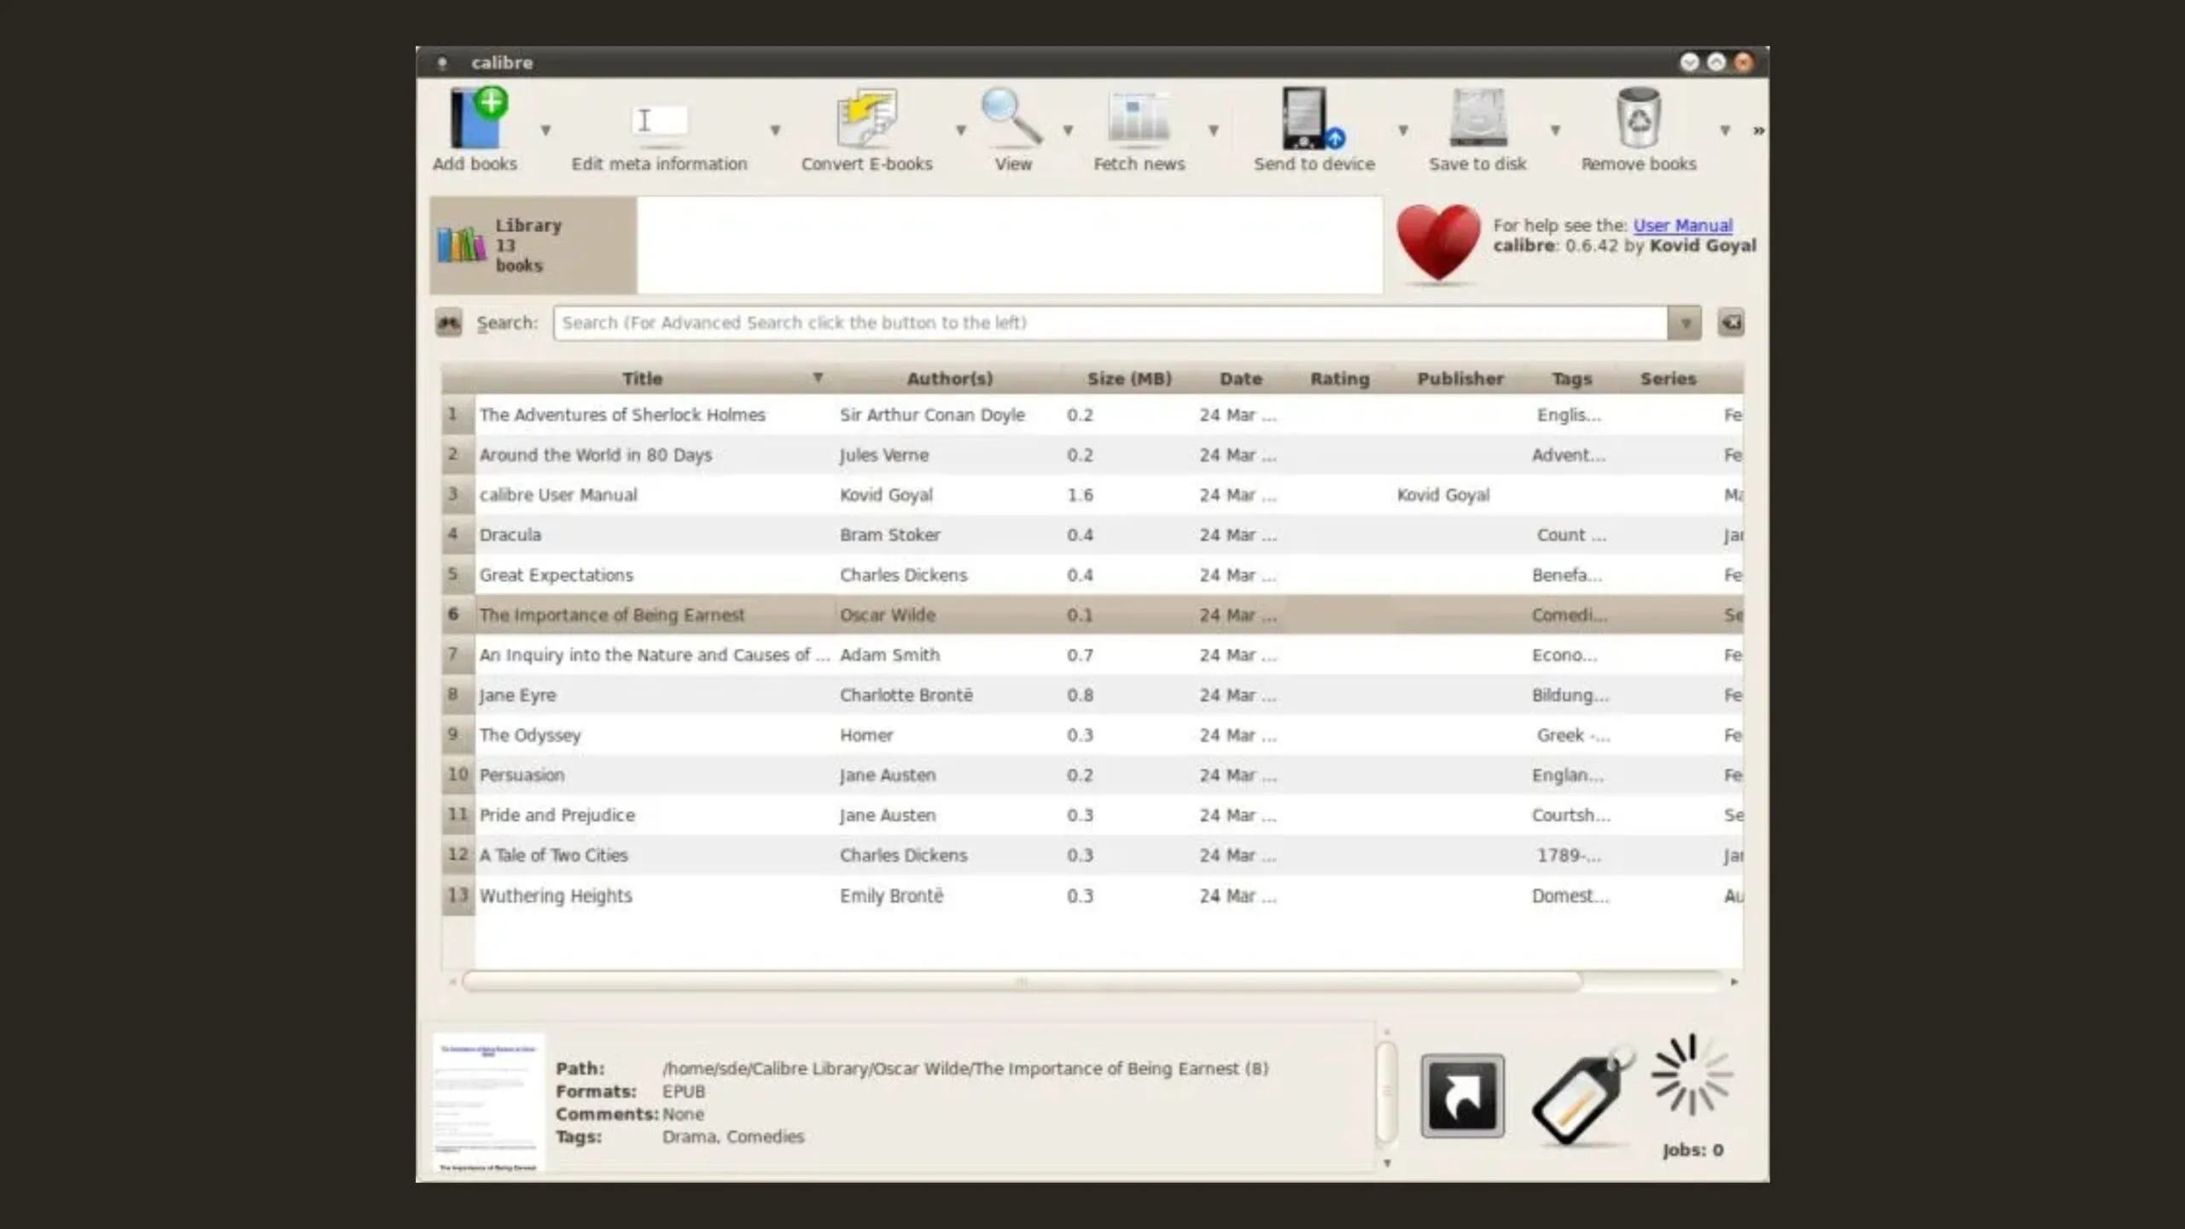Screen dimensions: 2185x1229
Task: Sort by Size (MB) column header
Action: point(1128,378)
